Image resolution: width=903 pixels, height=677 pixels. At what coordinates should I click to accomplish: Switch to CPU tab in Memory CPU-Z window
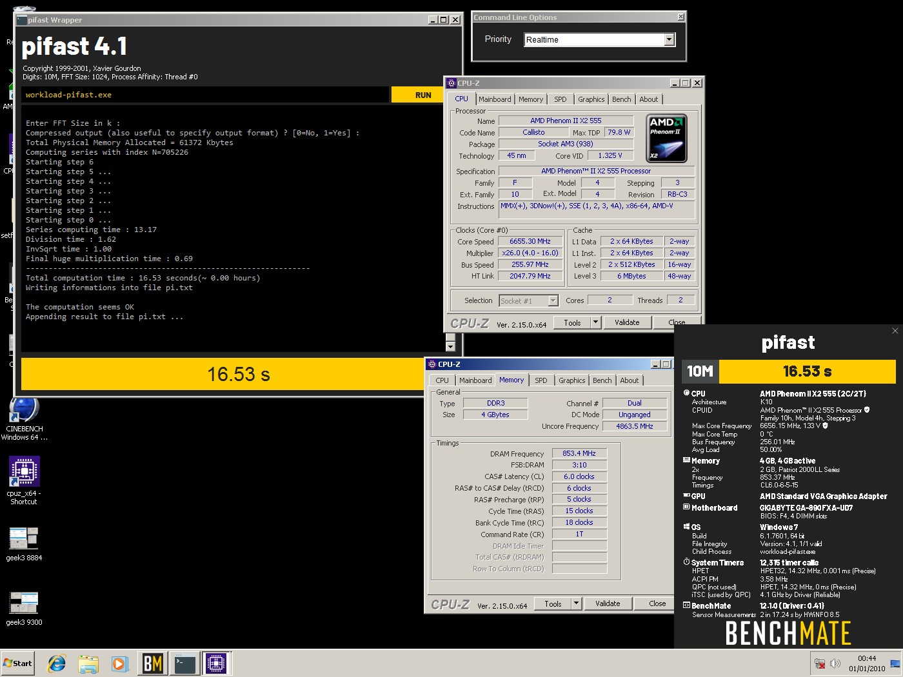click(x=442, y=380)
